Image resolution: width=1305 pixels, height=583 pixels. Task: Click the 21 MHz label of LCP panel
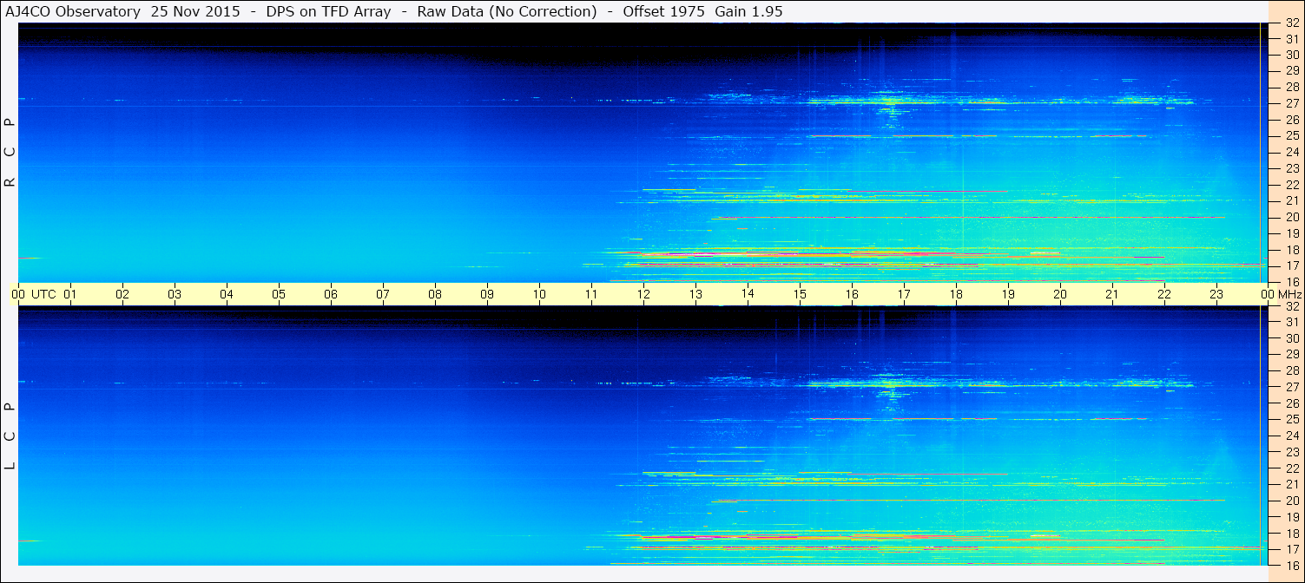(x=1291, y=484)
